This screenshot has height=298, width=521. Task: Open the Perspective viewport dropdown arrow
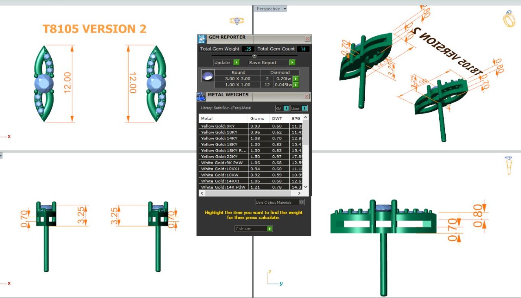pyautogui.click(x=285, y=9)
